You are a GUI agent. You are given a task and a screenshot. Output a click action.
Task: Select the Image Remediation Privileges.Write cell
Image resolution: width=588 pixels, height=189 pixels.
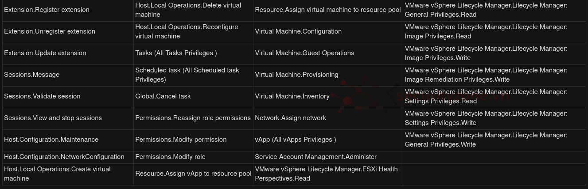486,75
